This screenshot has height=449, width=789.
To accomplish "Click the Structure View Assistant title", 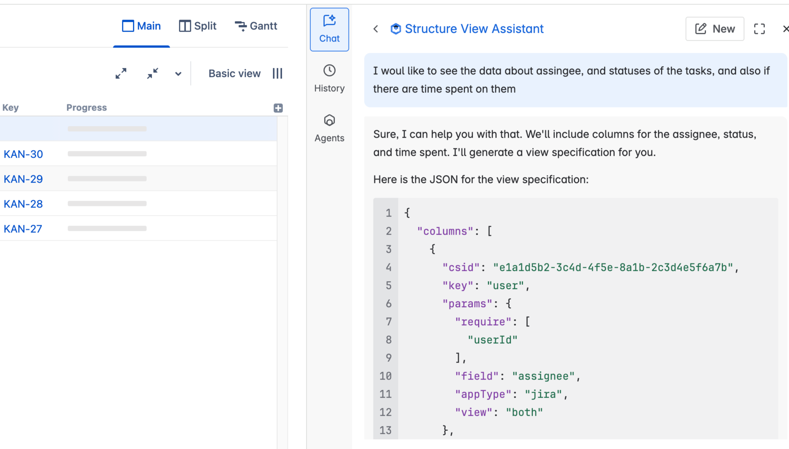I will coord(474,29).
